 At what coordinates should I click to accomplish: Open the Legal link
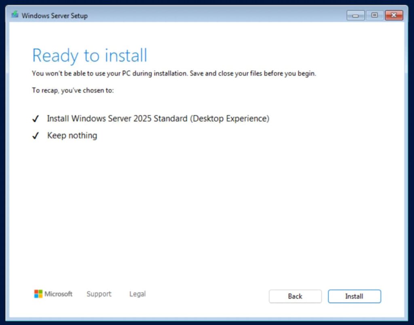pos(137,294)
